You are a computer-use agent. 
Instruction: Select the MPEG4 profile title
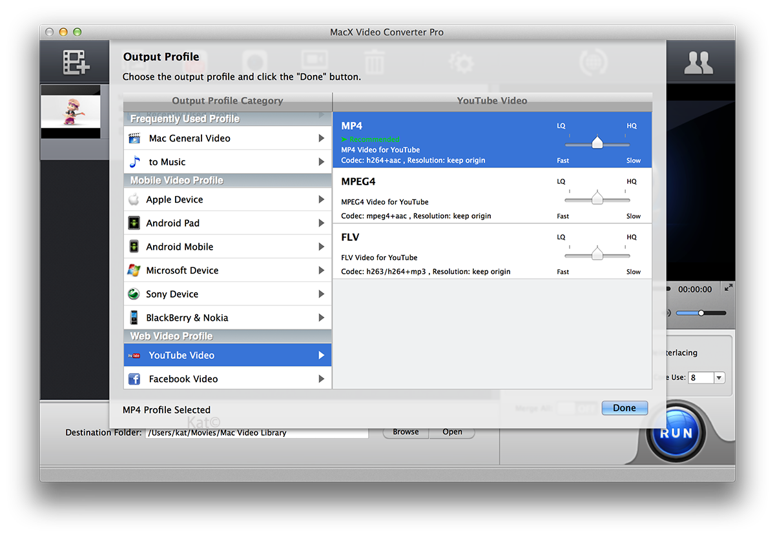(358, 182)
